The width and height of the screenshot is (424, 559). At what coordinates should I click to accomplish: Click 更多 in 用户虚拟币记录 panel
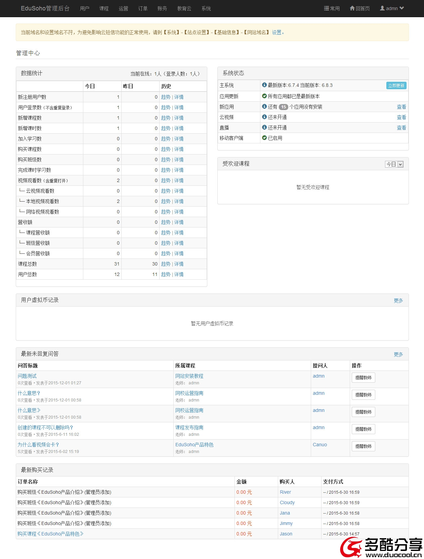click(x=398, y=301)
